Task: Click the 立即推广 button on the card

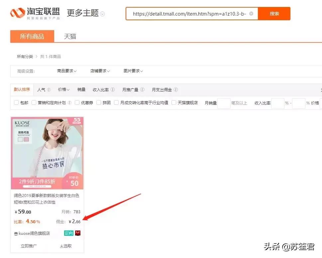Action: click(29, 246)
